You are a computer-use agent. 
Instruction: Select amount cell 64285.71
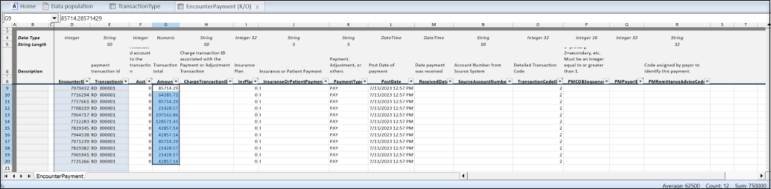166,95
